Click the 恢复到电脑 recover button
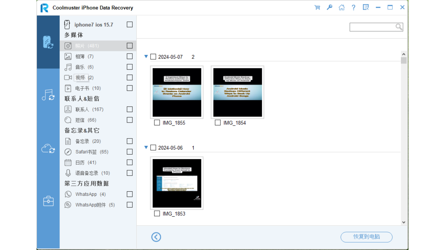The width and height of the screenshot is (445, 250). pyautogui.click(x=366, y=237)
